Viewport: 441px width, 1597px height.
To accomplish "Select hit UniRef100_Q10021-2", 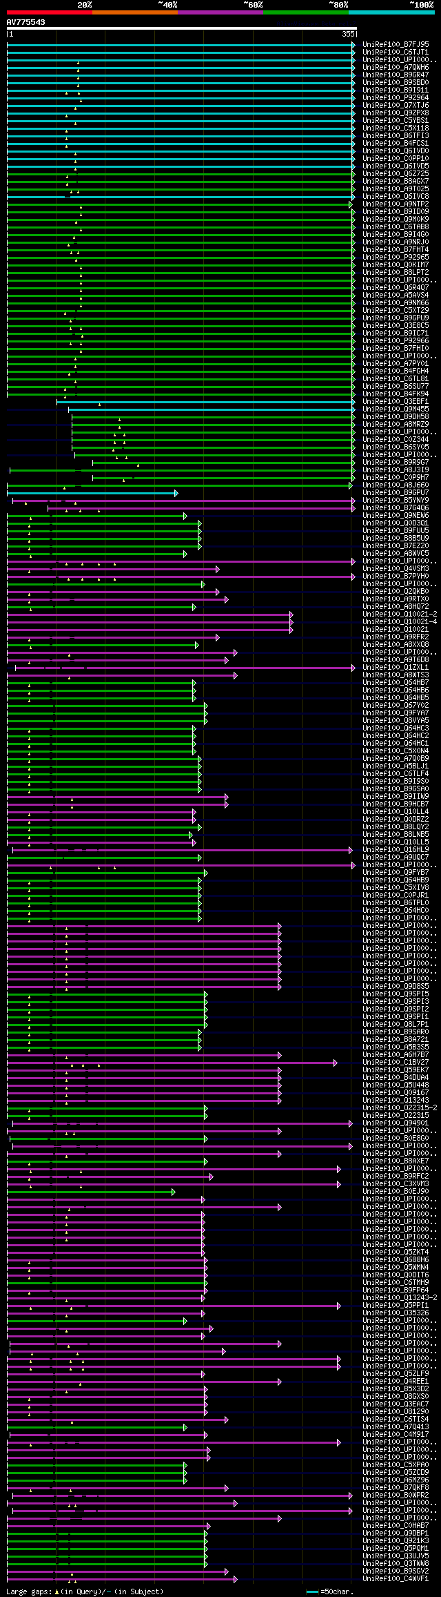I will coord(400,614).
